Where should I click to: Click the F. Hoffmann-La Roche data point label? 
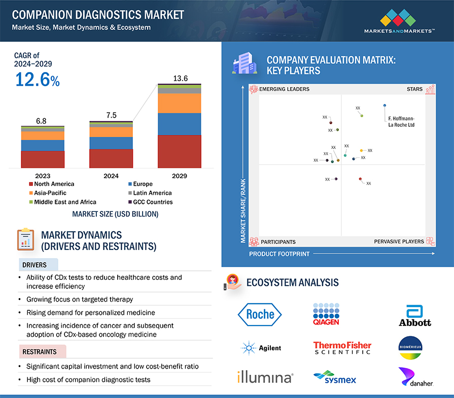(x=401, y=121)
